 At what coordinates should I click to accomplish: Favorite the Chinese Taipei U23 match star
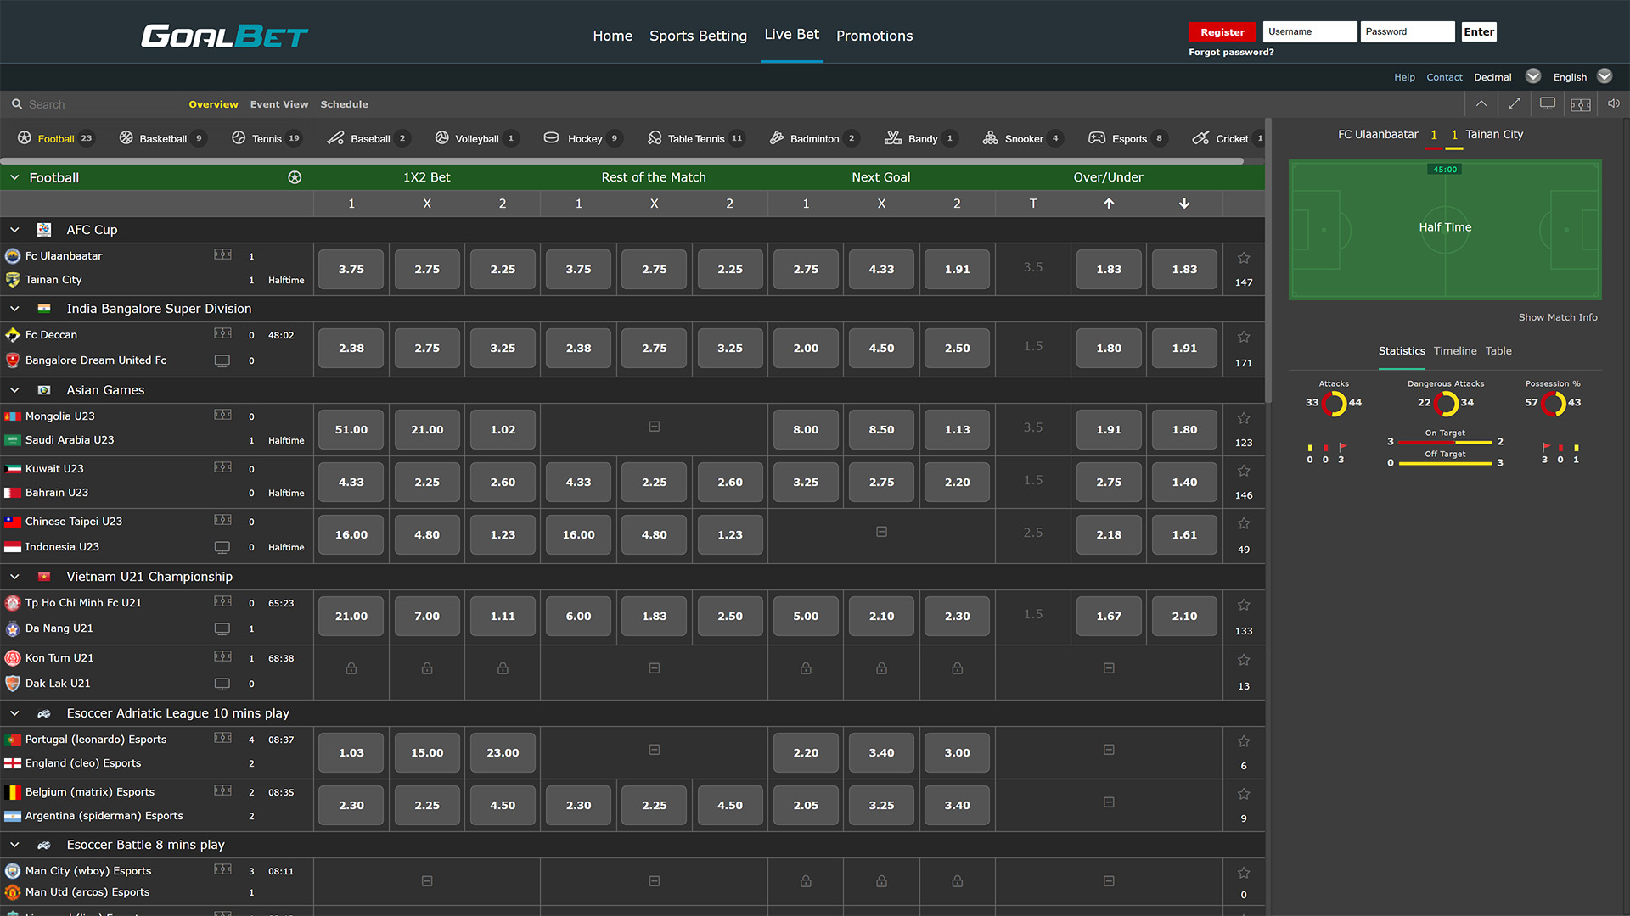point(1244,523)
